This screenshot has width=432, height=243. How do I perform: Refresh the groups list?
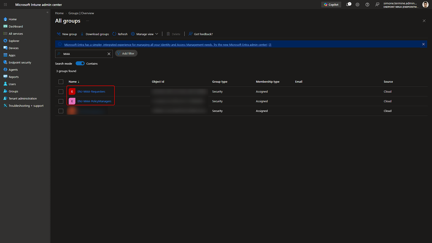click(x=120, y=34)
